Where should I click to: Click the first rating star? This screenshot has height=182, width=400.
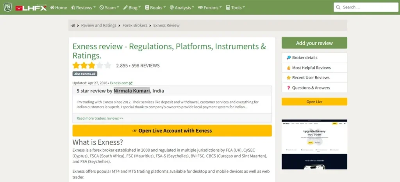point(76,65)
